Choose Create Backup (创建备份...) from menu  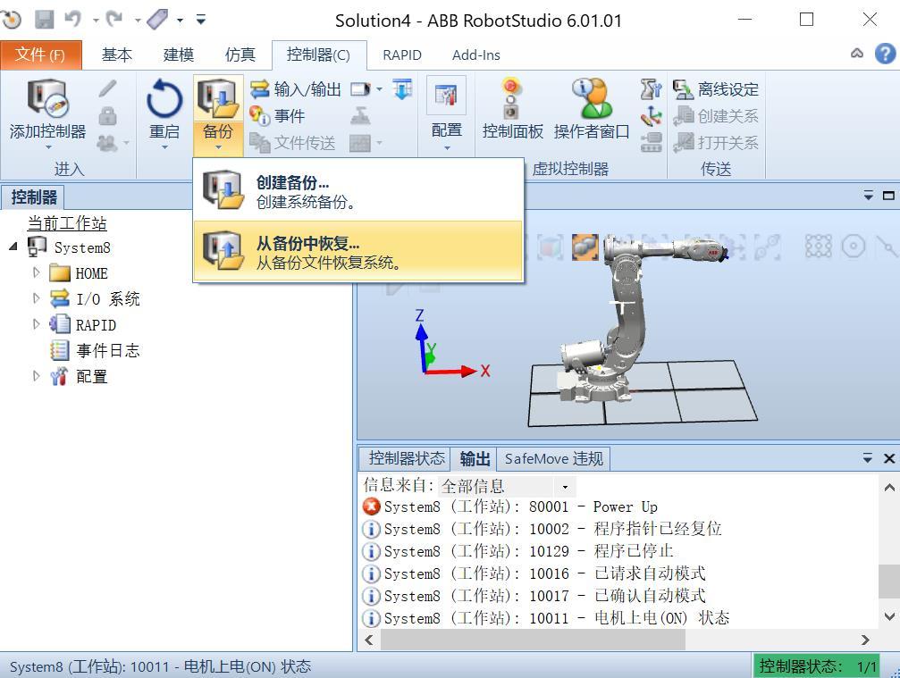click(x=358, y=191)
